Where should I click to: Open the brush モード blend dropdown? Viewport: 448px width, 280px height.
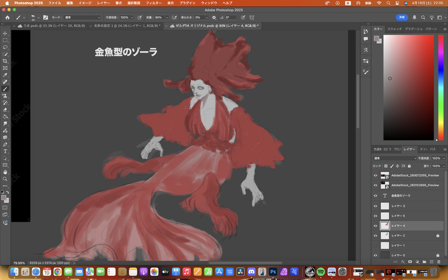(81, 17)
